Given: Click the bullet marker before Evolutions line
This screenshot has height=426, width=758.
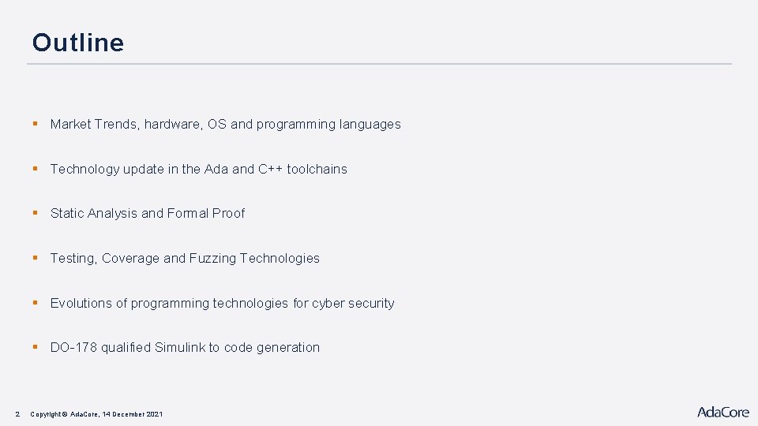Looking at the screenshot, I should [x=36, y=303].
